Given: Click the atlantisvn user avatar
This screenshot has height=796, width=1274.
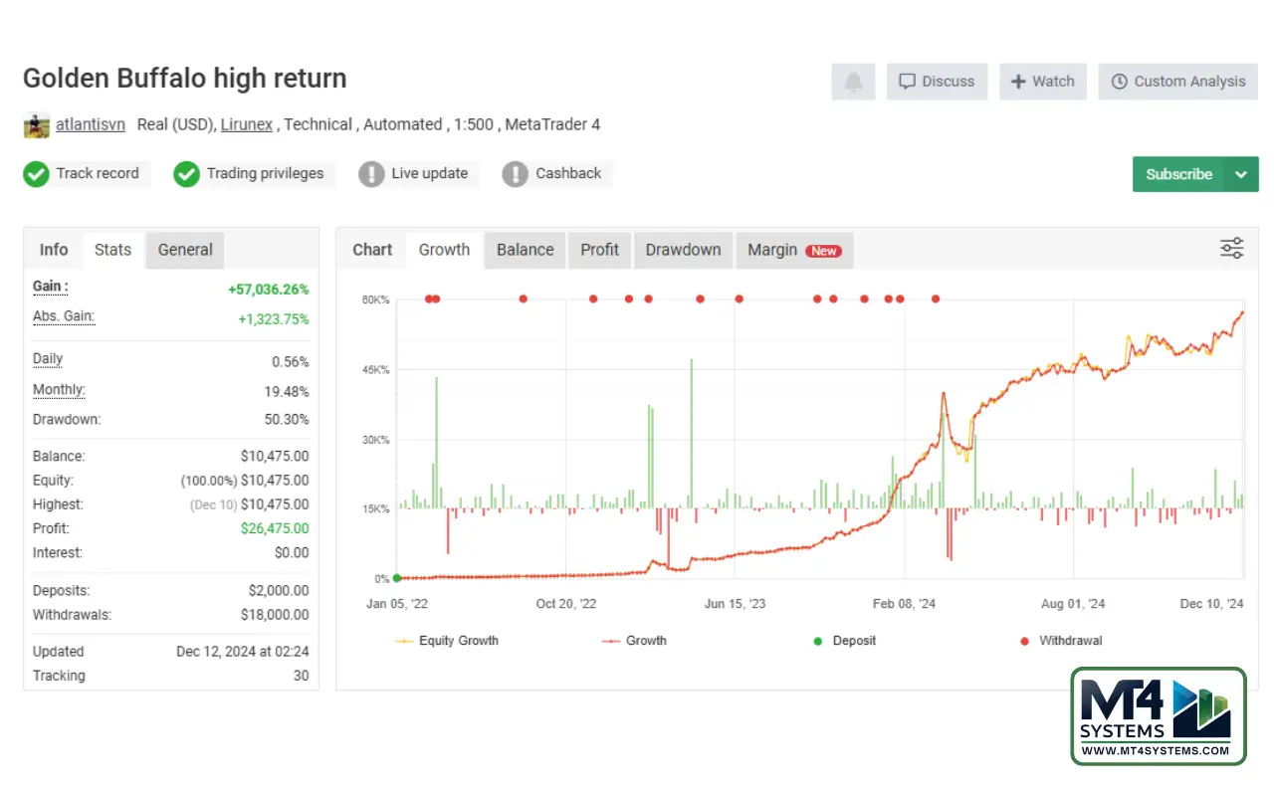Looking at the screenshot, I should [36, 125].
